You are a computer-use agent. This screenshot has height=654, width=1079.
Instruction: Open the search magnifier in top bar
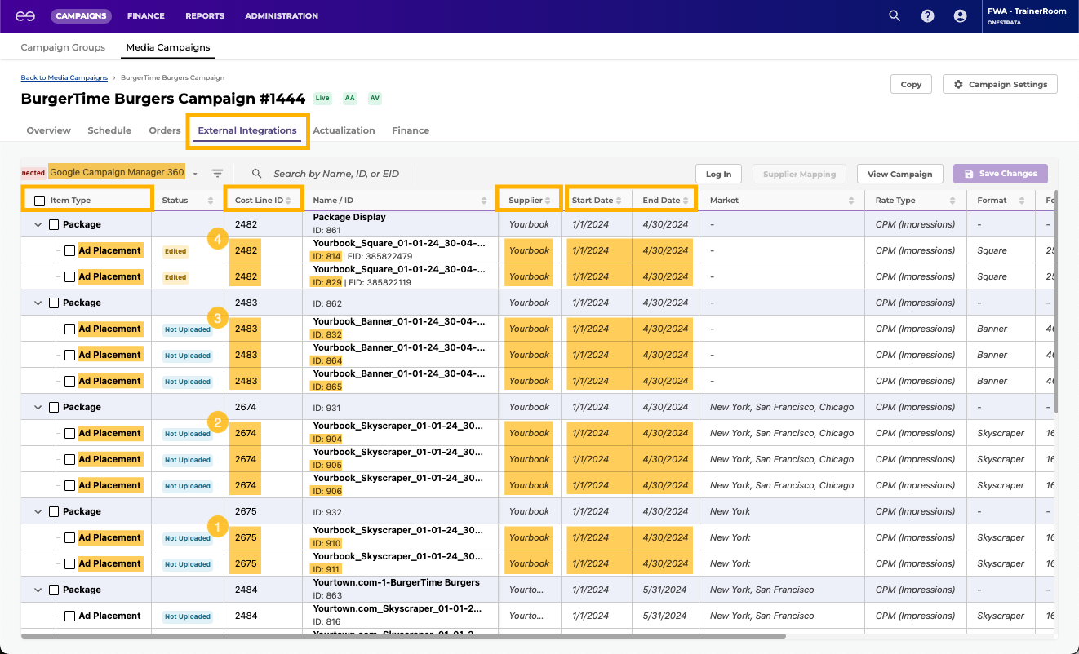[895, 15]
